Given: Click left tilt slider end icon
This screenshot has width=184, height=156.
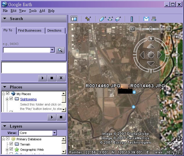Looking at the screenshot, I should (x=132, y=29).
